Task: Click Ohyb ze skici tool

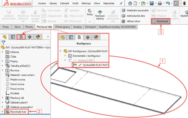Action: point(74,16)
